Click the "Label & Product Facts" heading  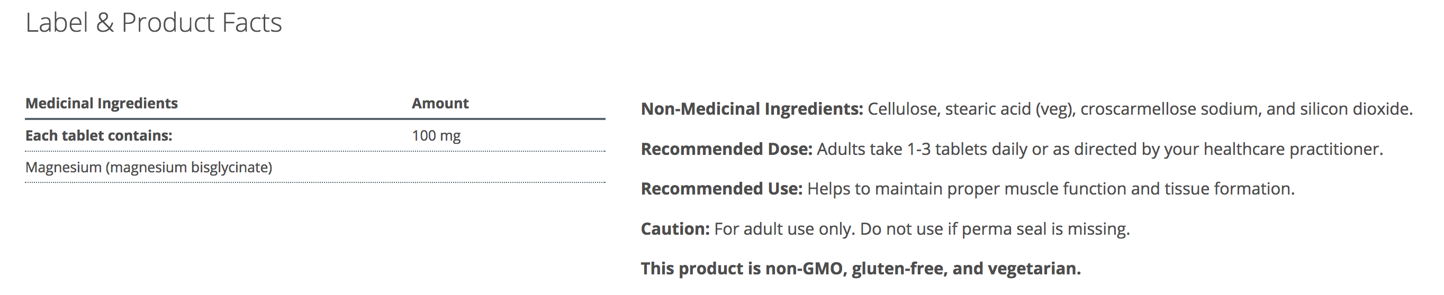[x=154, y=23]
